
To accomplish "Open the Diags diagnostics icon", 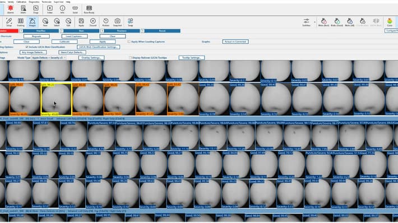I will [x=36, y=10].
